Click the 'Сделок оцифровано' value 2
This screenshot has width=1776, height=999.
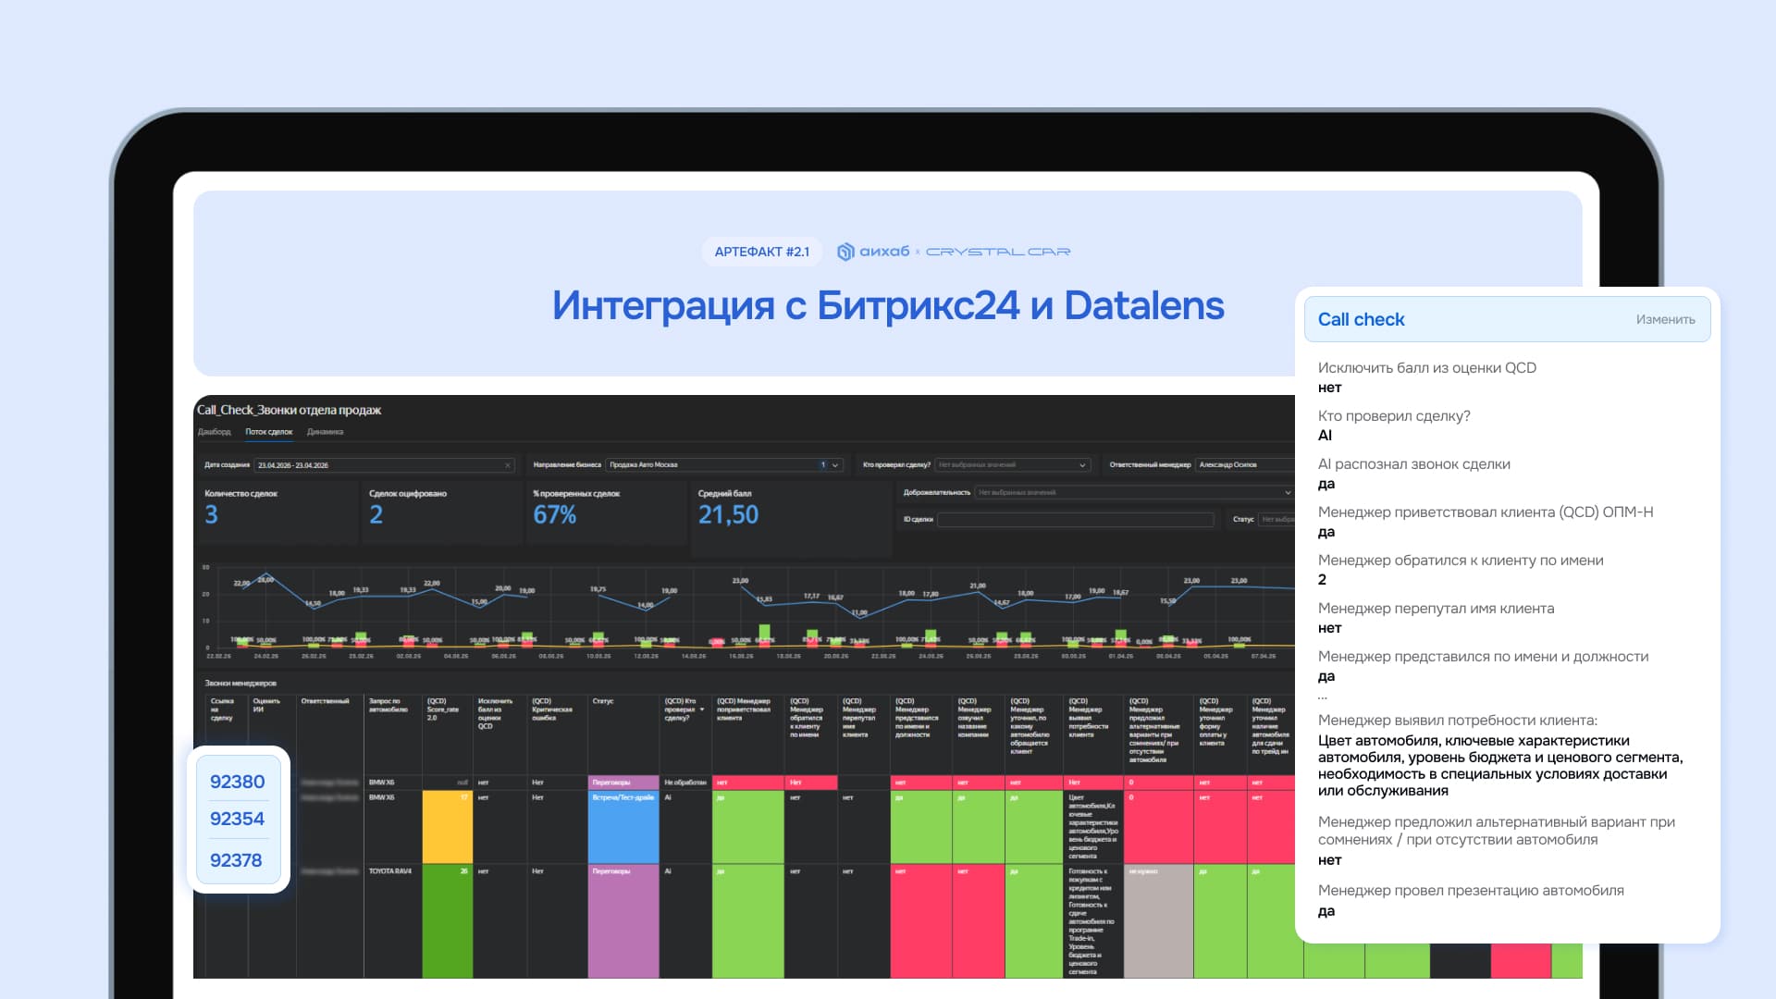point(376,515)
